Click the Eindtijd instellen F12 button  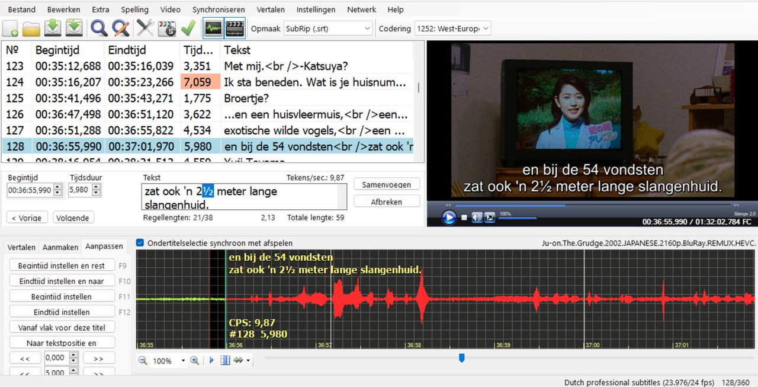(x=62, y=312)
